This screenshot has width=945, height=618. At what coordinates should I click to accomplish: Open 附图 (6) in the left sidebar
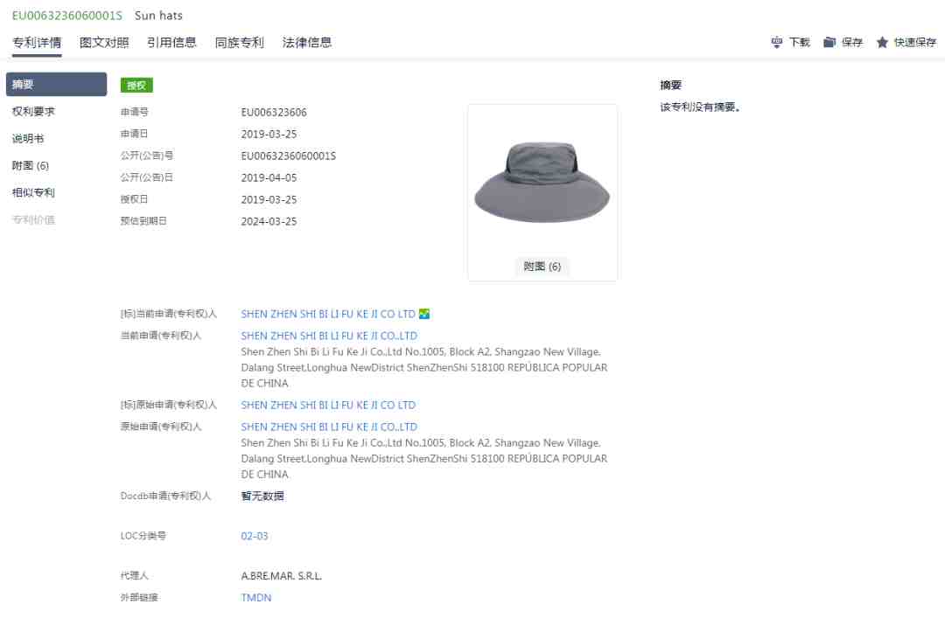coord(31,166)
